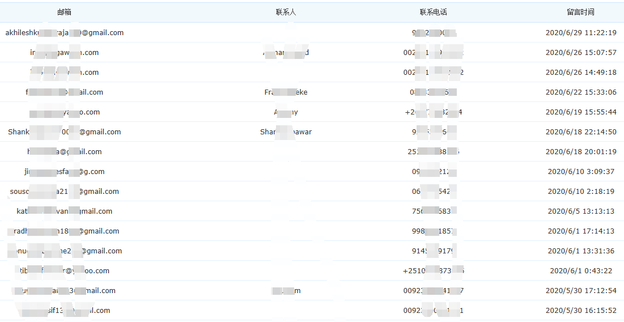Select the 2020/6/19 15:55:44 message time

tap(580, 112)
